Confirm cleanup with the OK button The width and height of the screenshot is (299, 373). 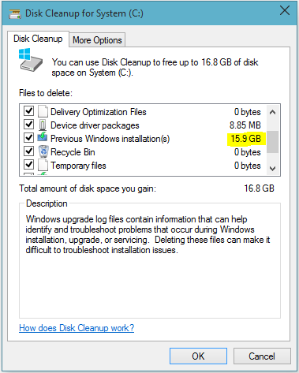click(x=198, y=356)
